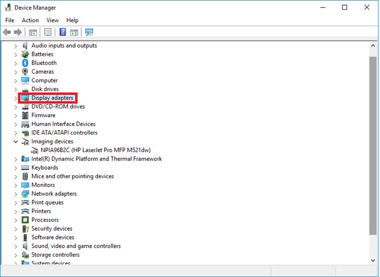Toggle the console tree toolbar icon

pos(33,32)
